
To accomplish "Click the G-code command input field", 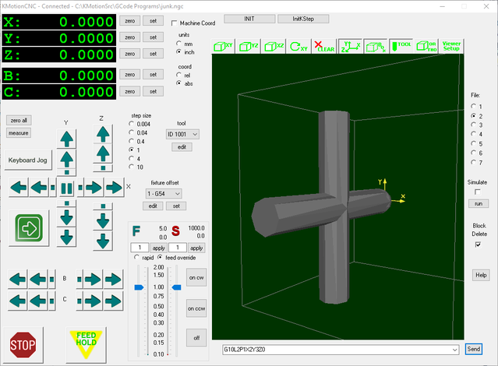I will click(x=335, y=349).
